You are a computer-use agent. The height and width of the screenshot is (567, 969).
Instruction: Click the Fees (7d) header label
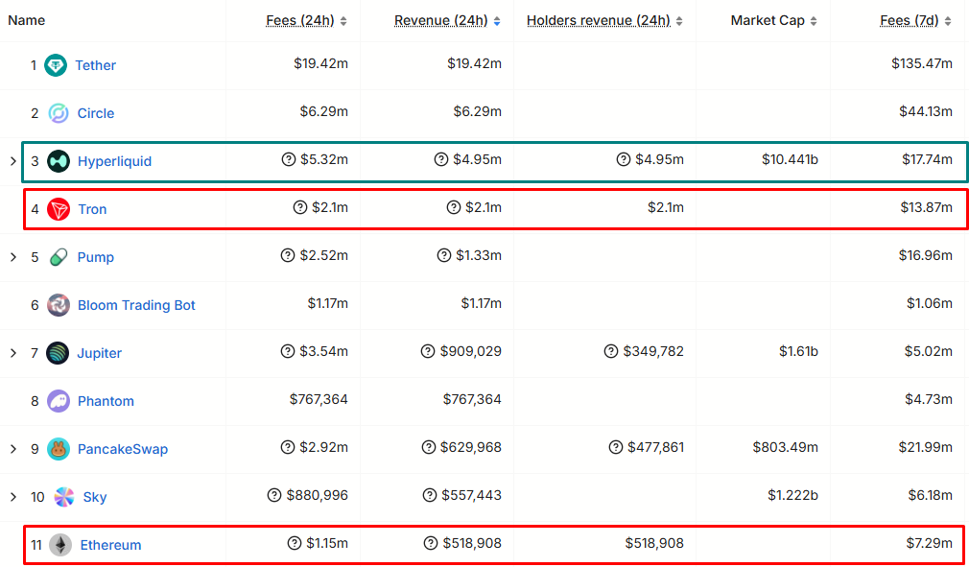(x=910, y=20)
